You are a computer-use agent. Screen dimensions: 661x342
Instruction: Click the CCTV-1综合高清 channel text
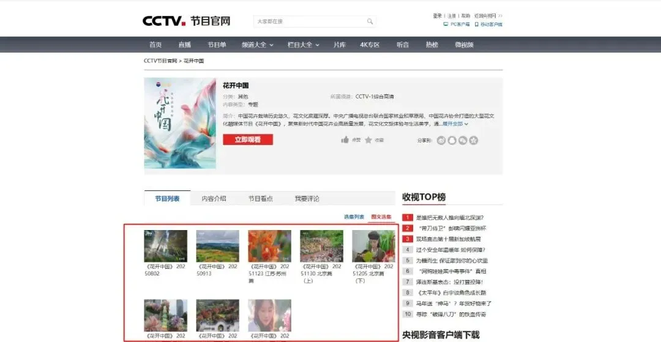coord(375,97)
